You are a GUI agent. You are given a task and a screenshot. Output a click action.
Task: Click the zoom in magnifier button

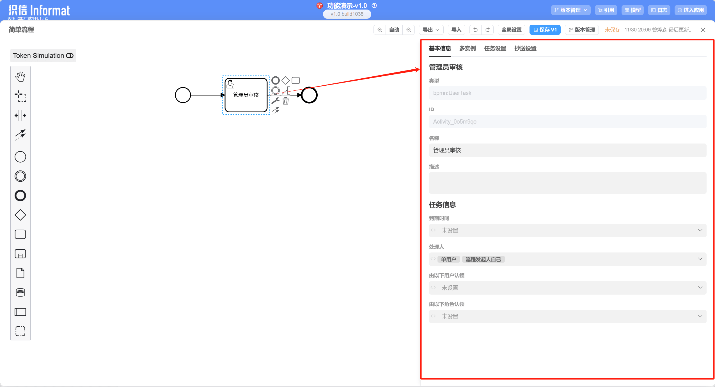(x=380, y=30)
